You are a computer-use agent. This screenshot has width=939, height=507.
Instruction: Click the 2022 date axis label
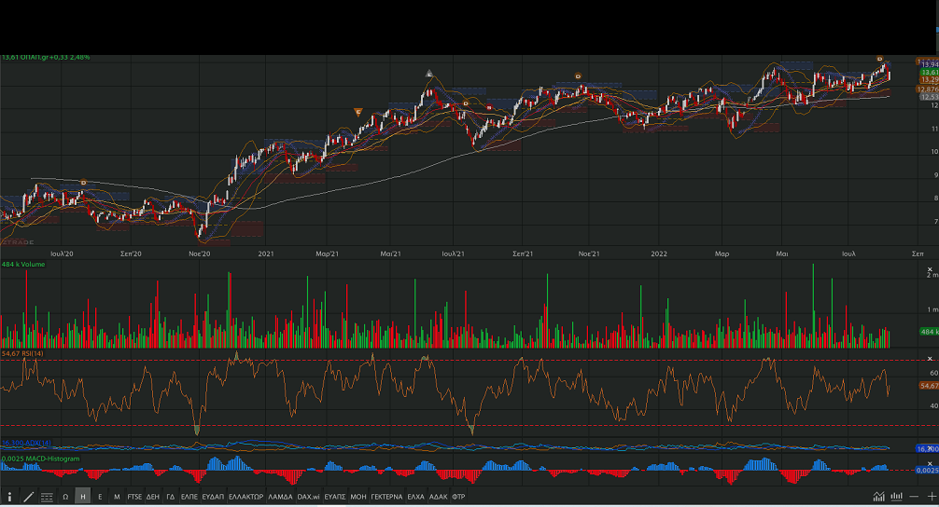coord(659,254)
